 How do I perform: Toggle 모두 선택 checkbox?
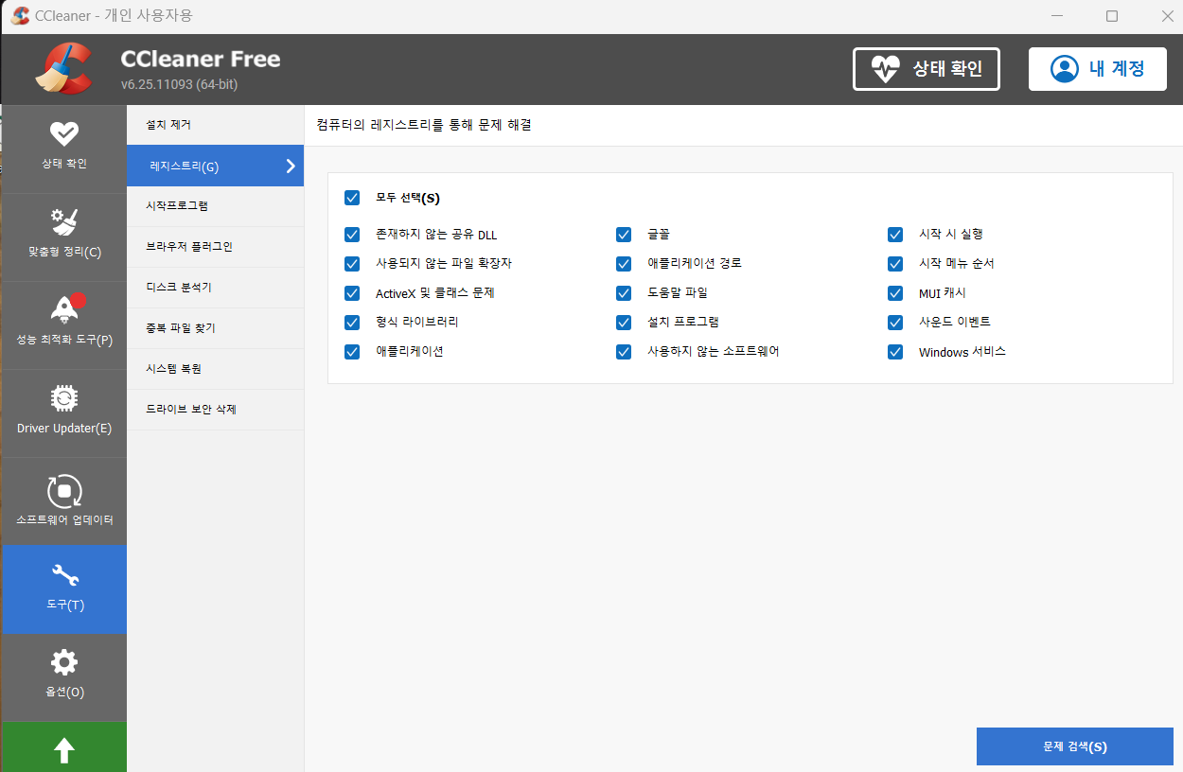pyautogui.click(x=352, y=198)
